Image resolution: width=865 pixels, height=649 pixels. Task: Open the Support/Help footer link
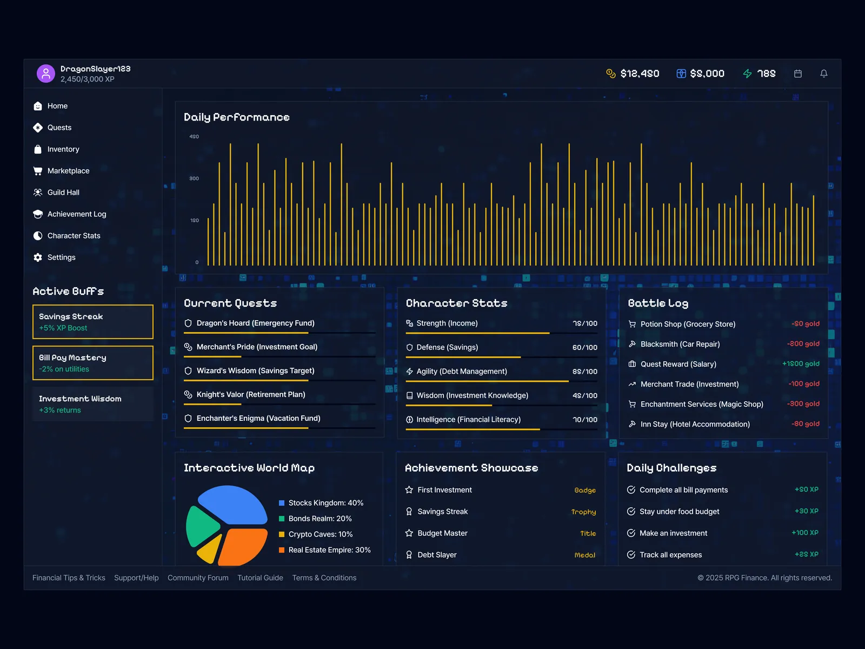click(x=136, y=578)
